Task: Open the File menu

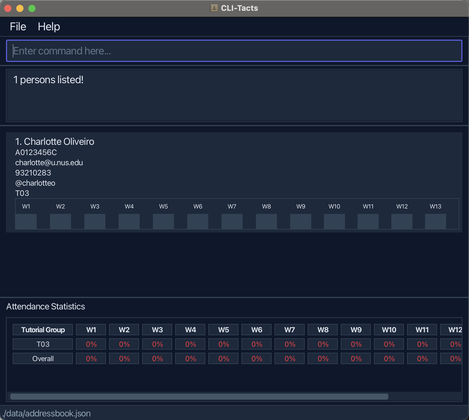Action: point(18,27)
